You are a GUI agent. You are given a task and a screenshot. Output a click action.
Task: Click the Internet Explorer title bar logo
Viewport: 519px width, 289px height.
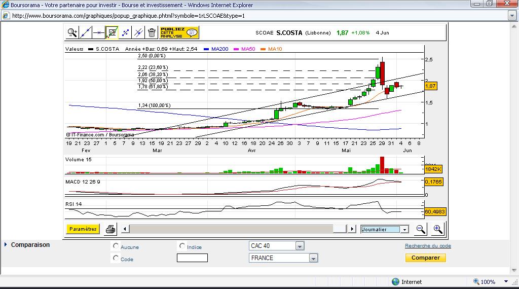click(5, 5)
